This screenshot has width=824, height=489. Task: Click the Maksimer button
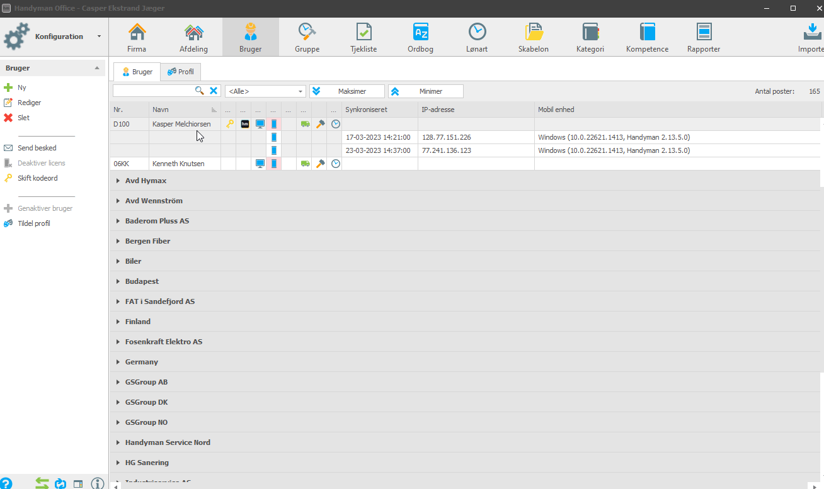pos(346,91)
